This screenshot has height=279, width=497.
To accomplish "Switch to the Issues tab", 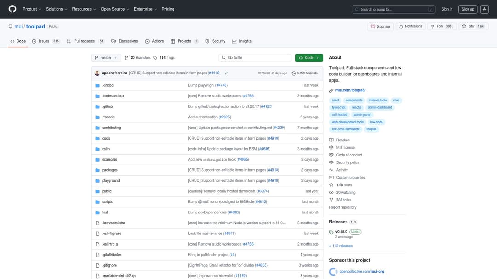I will point(46,41).
